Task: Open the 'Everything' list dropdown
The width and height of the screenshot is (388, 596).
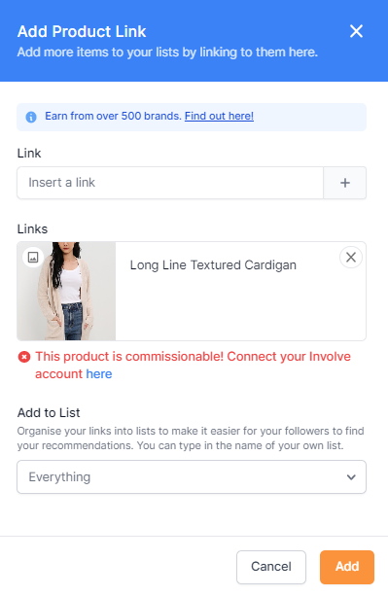Action: [x=192, y=476]
